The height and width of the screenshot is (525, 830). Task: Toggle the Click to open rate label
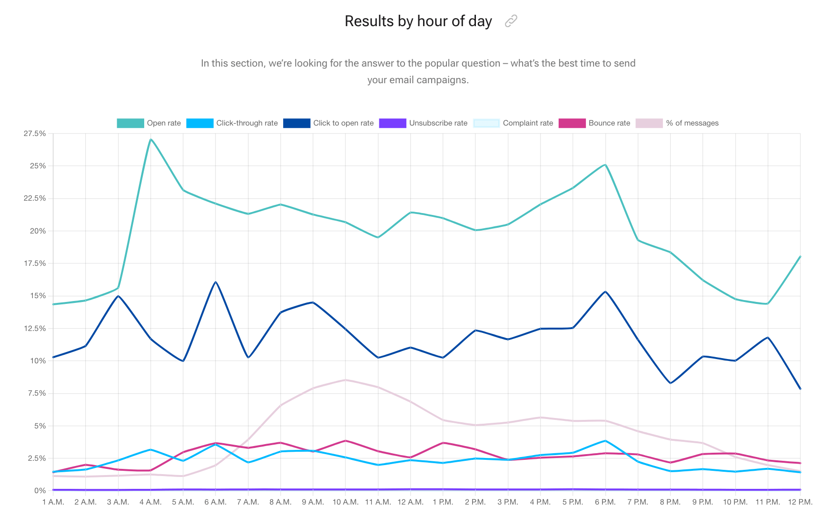(343, 123)
